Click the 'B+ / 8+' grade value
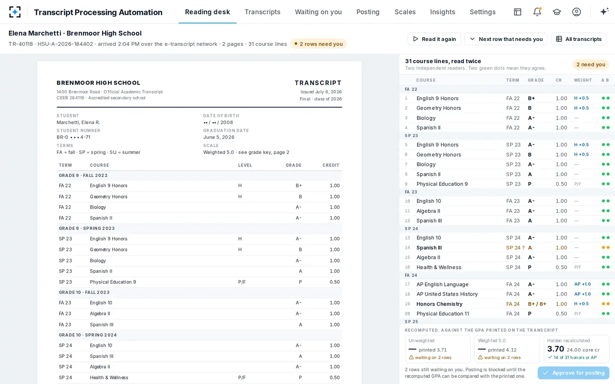This screenshot has width=615, height=384. [x=537, y=304]
